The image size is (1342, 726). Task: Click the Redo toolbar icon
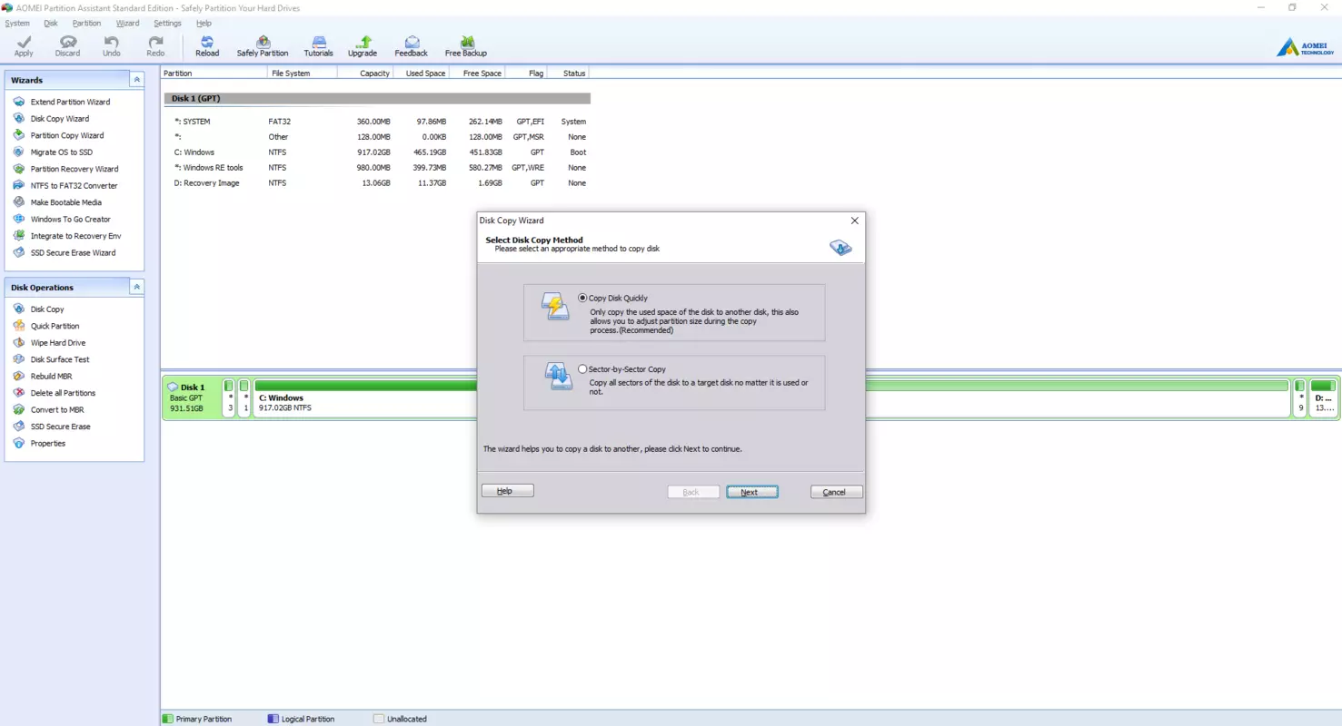pyautogui.click(x=155, y=46)
